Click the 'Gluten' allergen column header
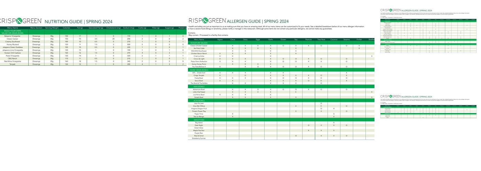Screen dimensions: 481x171 tap(283, 40)
